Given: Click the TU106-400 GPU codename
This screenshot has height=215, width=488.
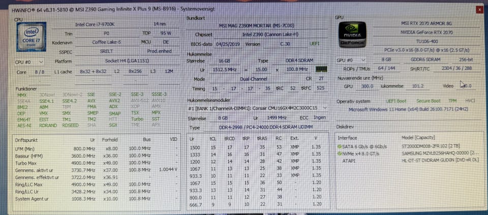Looking at the screenshot, I should tap(426, 41).
